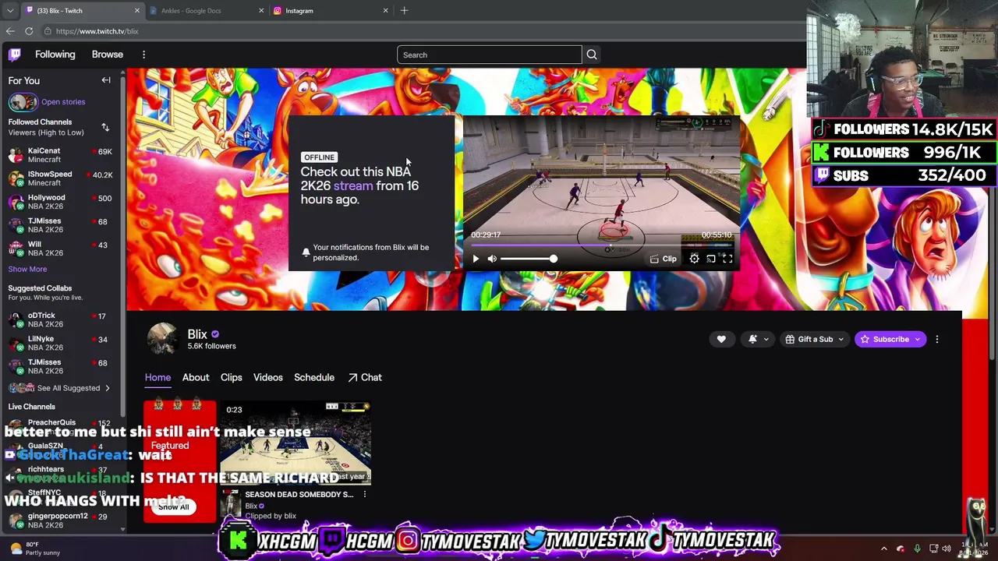
Task: Open Blix notification bell options
Action: pyautogui.click(x=756, y=339)
